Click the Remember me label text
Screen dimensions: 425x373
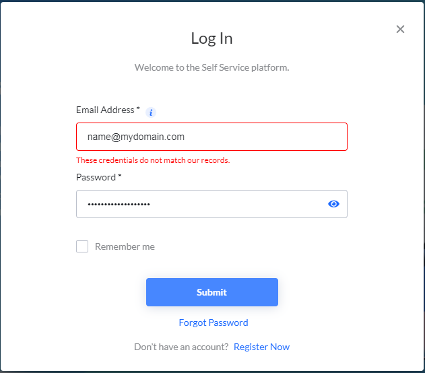click(125, 246)
